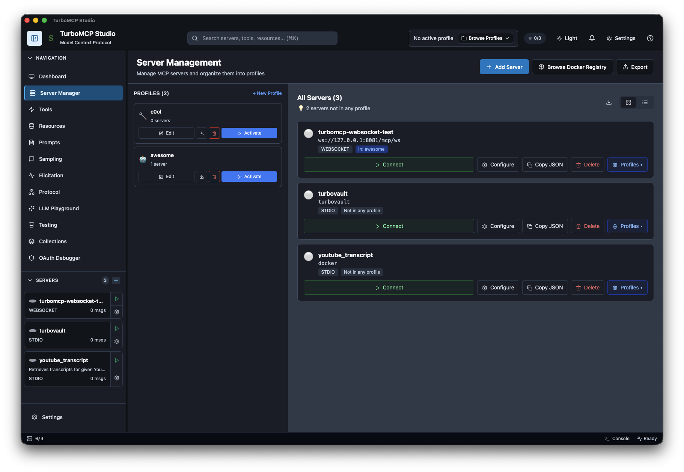Connect to turbomcp-websocket-test server

389,165
